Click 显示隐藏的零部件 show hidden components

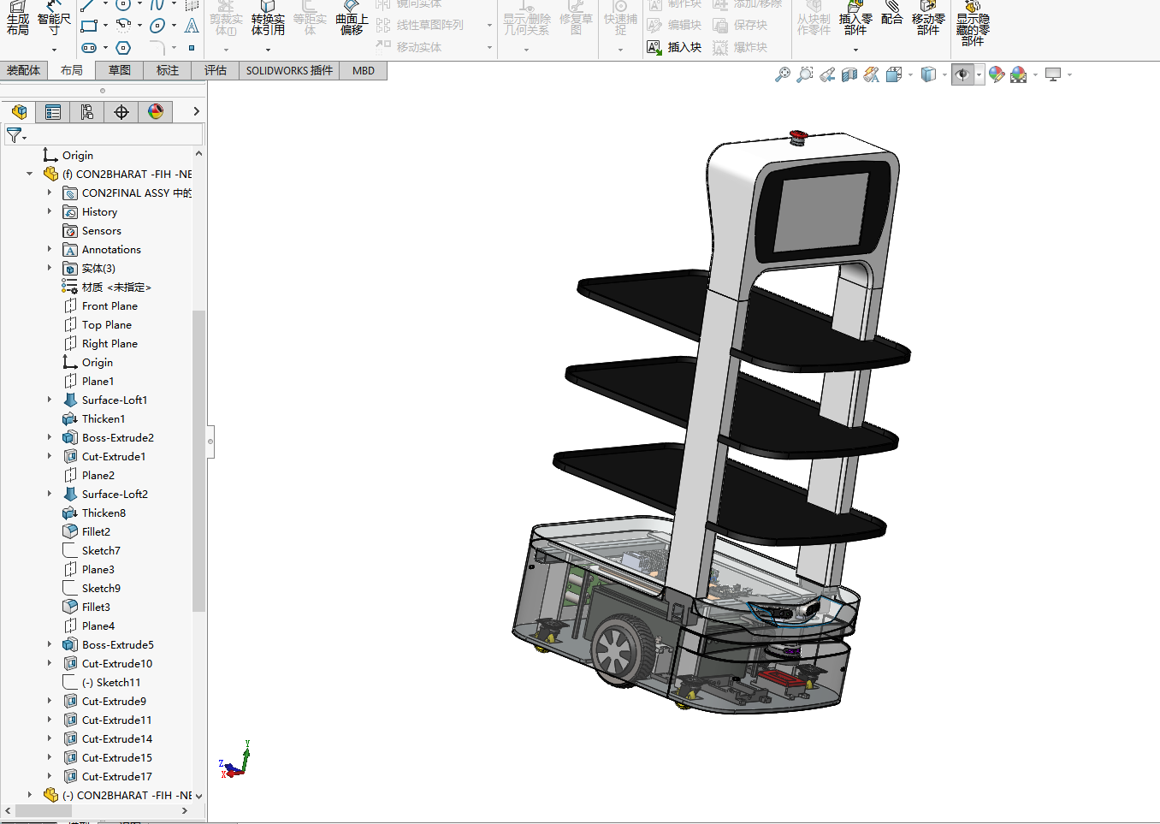pyautogui.click(x=973, y=24)
